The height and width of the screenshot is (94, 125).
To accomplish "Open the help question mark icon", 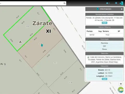I will pyautogui.click(x=116, y=3).
